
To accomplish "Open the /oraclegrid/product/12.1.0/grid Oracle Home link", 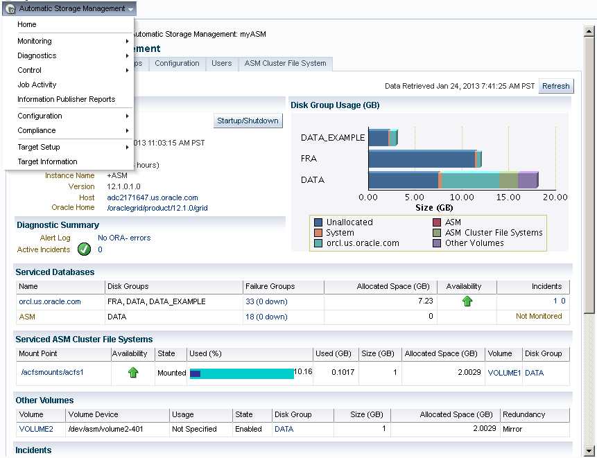I will [x=157, y=208].
